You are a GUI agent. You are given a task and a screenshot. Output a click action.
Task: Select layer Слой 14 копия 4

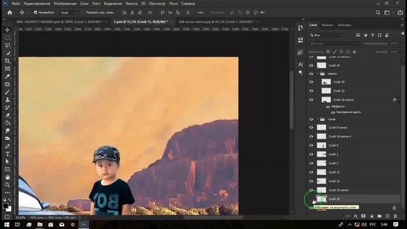pyautogui.click(x=354, y=136)
